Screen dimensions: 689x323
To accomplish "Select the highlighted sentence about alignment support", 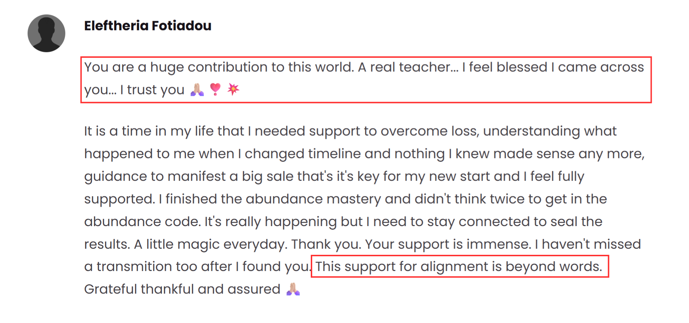I will 459,267.
